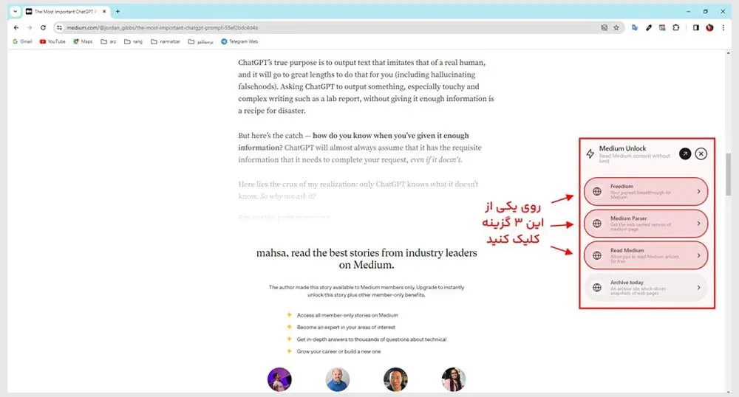Screen dimensions: 739x397
Task: Click the vertical scrollbar thumb
Action: (728, 174)
